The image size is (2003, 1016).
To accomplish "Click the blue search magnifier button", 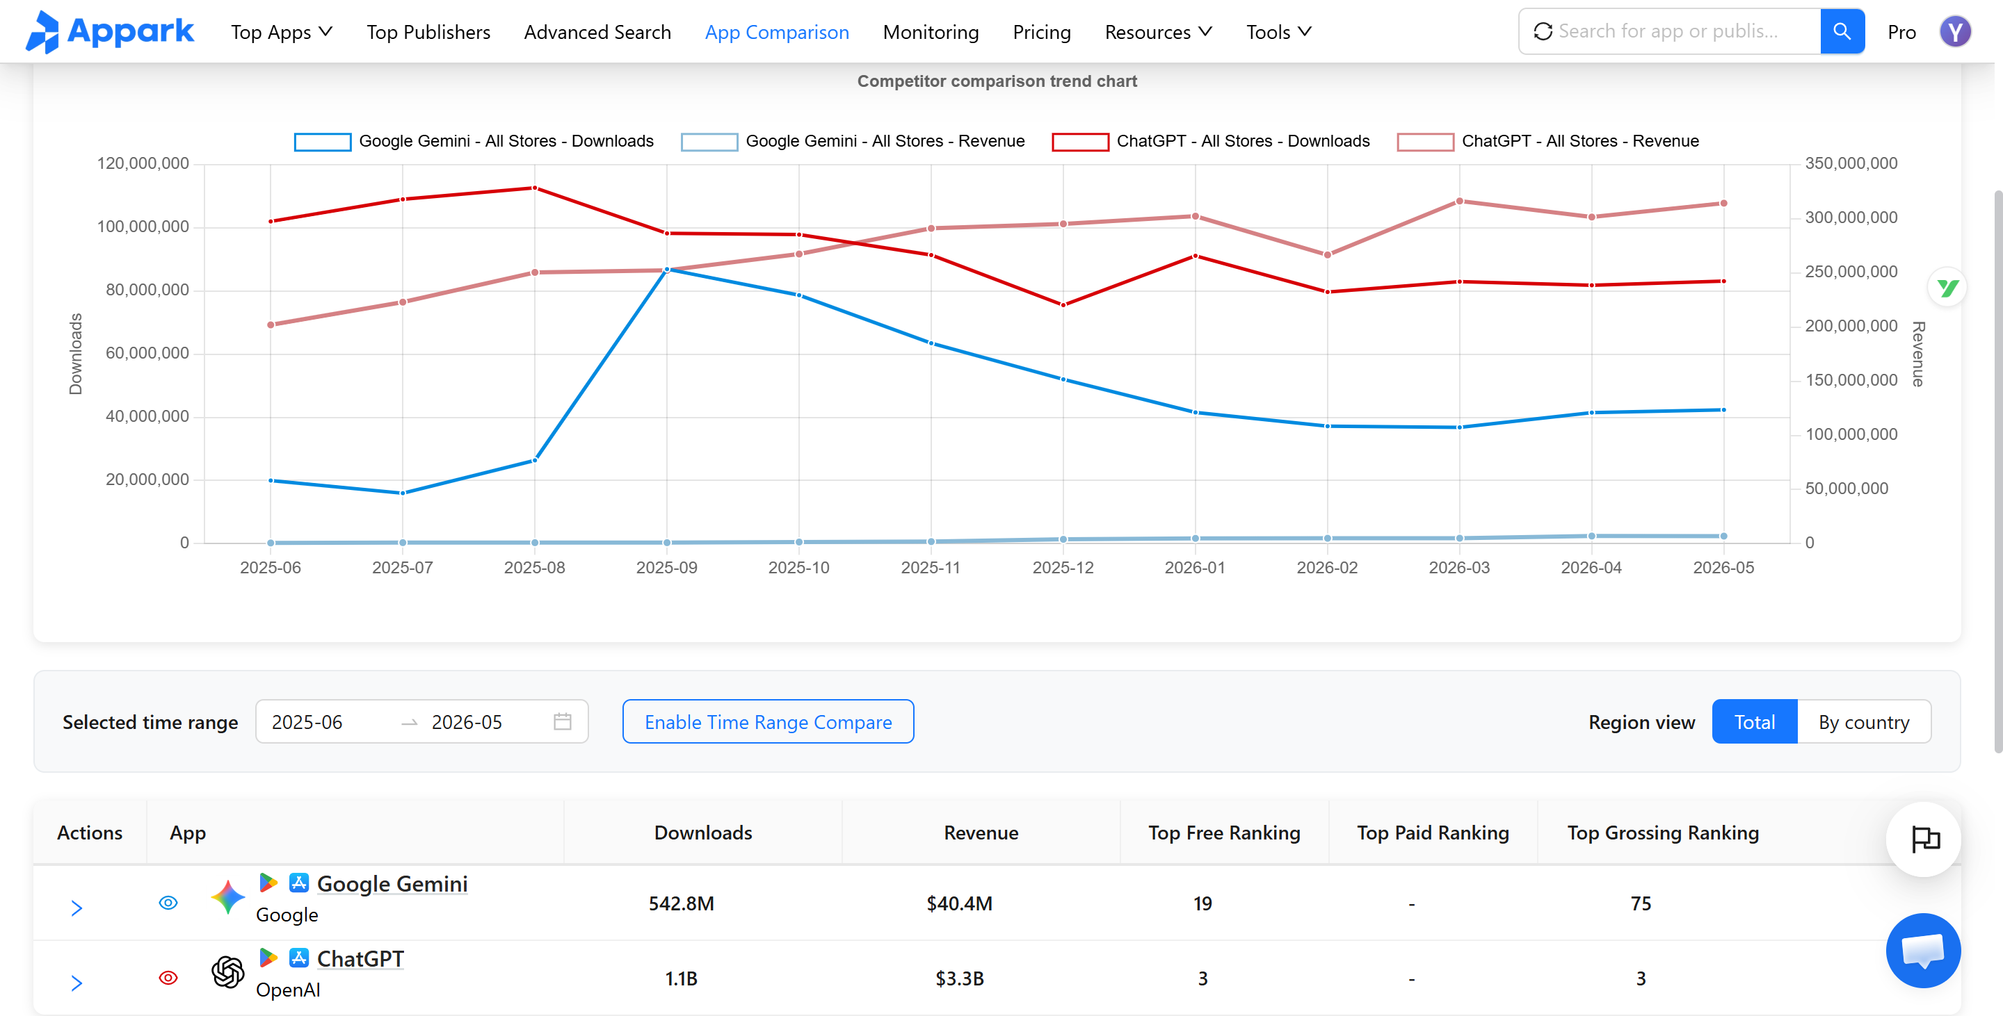I will [x=1842, y=31].
